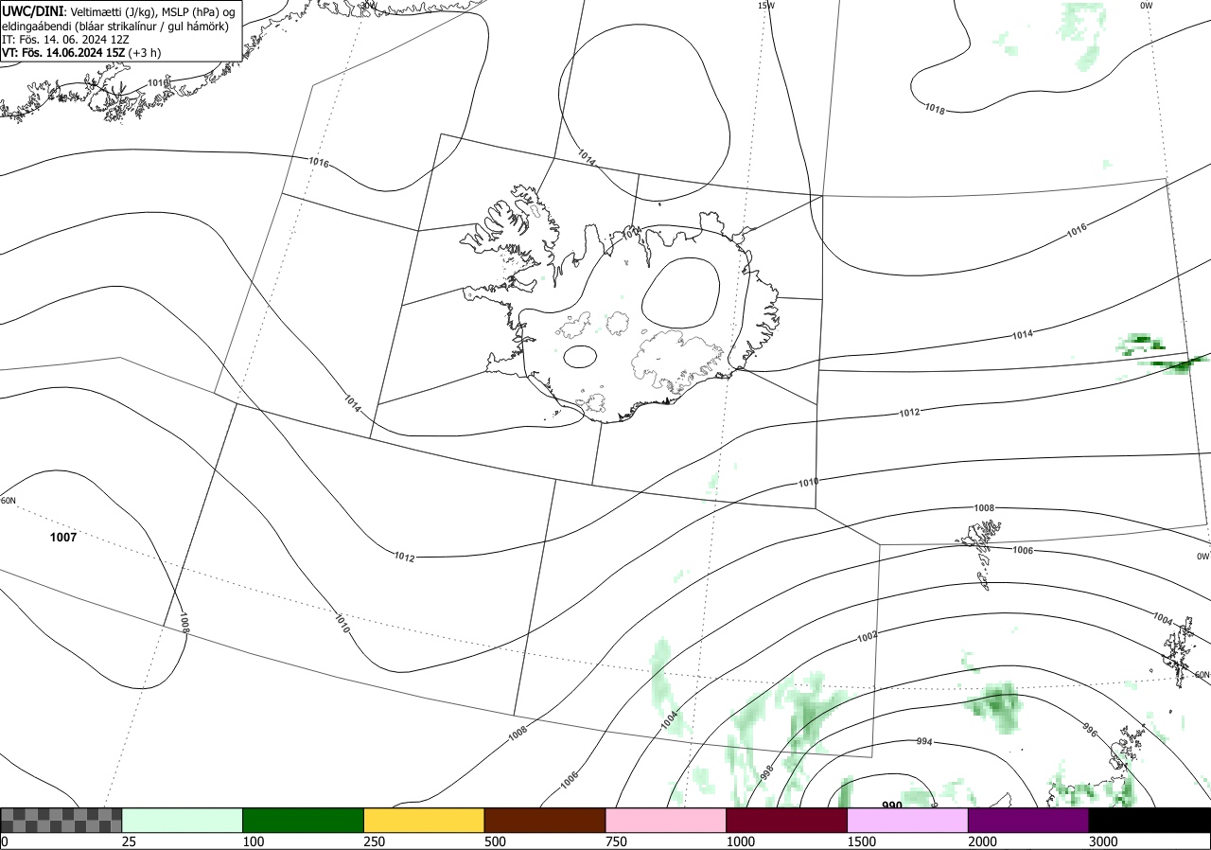Click the bold "990" low pressure label

(891, 806)
